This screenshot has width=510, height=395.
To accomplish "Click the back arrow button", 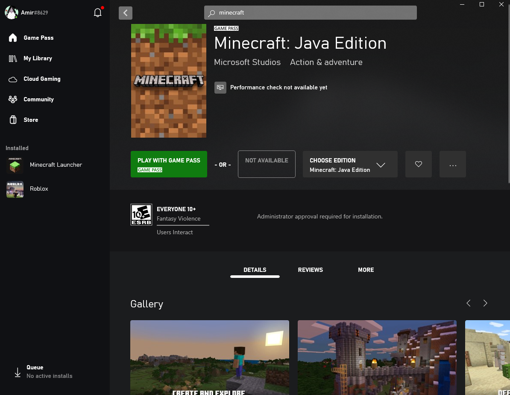I will [126, 13].
